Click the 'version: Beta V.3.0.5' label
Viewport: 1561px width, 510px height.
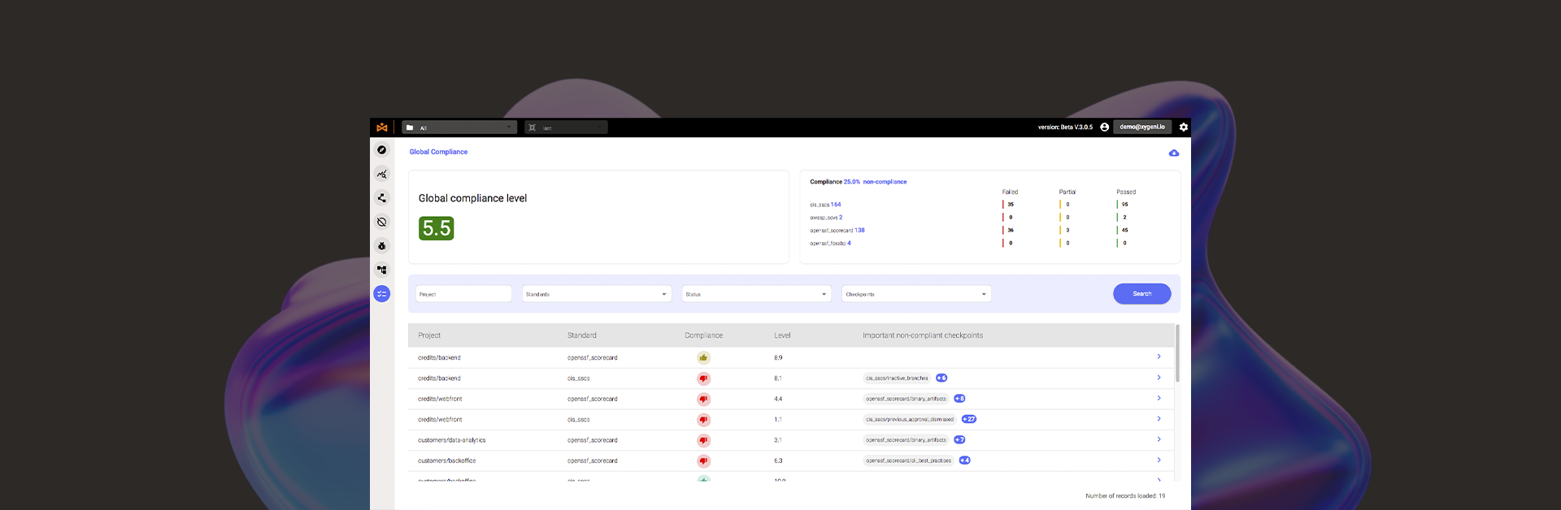tap(1065, 127)
